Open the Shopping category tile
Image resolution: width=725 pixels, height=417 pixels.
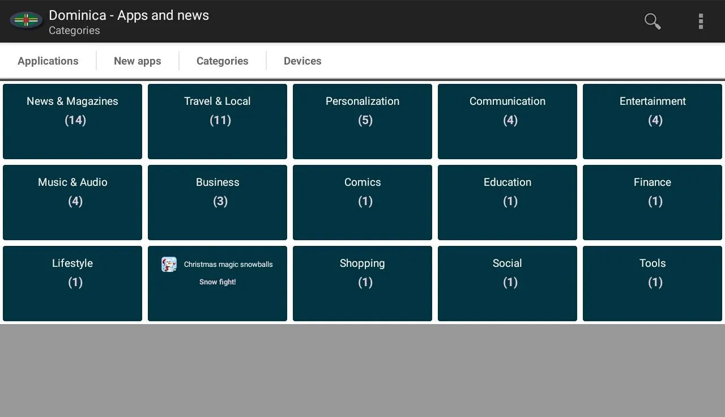(x=362, y=283)
